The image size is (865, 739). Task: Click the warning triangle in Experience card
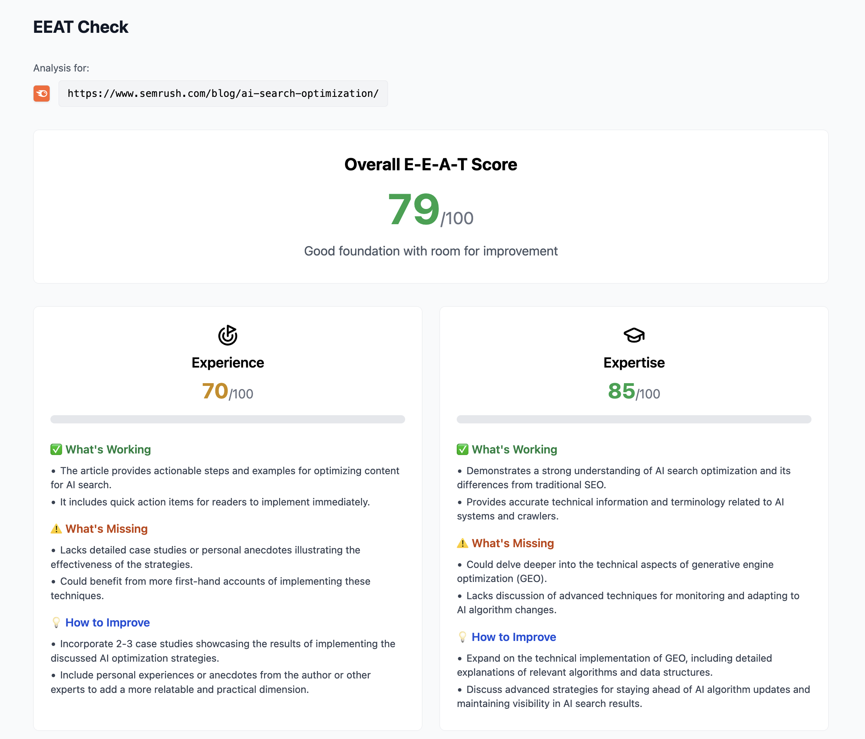(x=56, y=529)
